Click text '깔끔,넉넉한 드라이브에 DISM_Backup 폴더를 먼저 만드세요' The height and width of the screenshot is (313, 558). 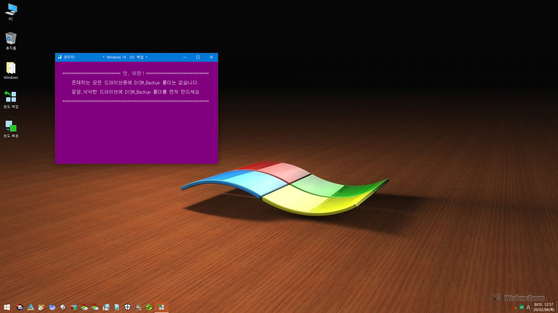[135, 92]
